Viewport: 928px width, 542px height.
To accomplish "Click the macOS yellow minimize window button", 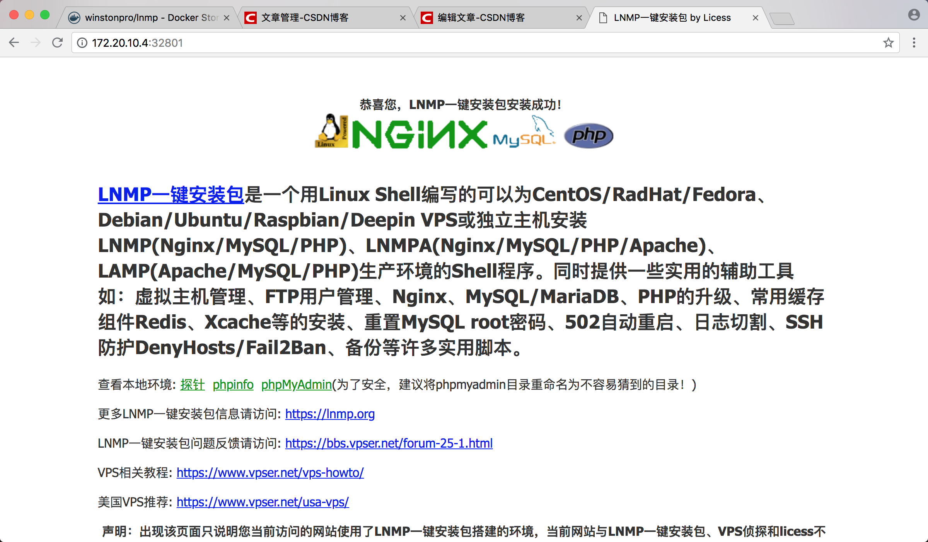I will [x=29, y=15].
